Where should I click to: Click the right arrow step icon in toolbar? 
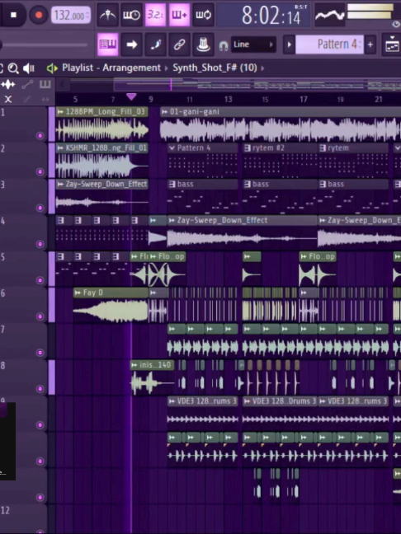click(132, 44)
